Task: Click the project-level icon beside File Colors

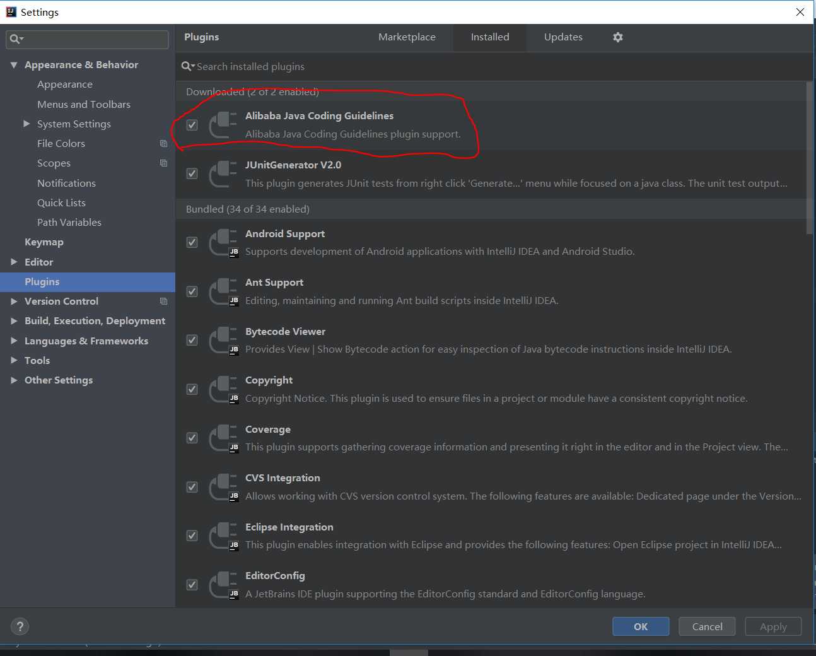Action: tap(163, 144)
